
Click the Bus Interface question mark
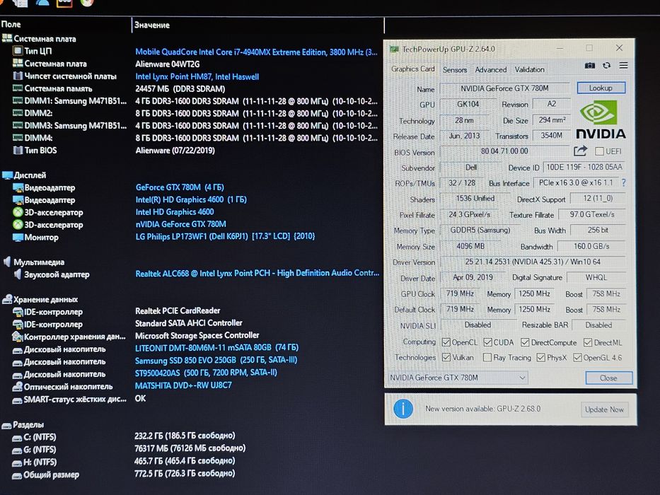click(624, 182)
